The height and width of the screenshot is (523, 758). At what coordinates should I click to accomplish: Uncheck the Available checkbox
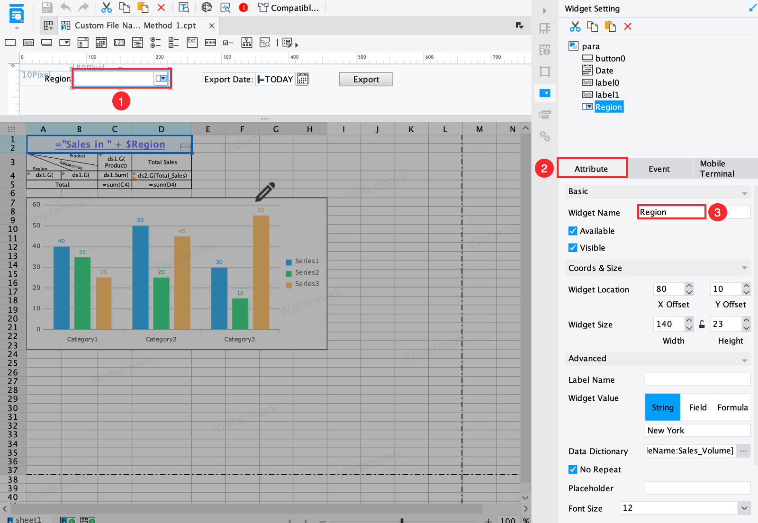coord(573,231)
